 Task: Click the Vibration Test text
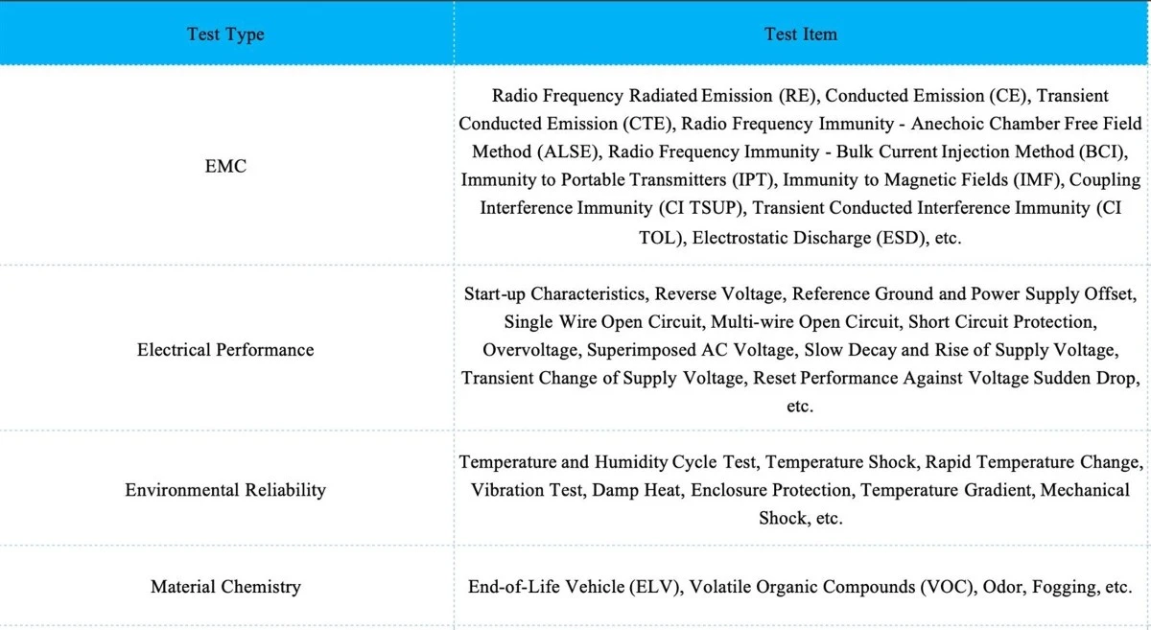tap(526, 490)
